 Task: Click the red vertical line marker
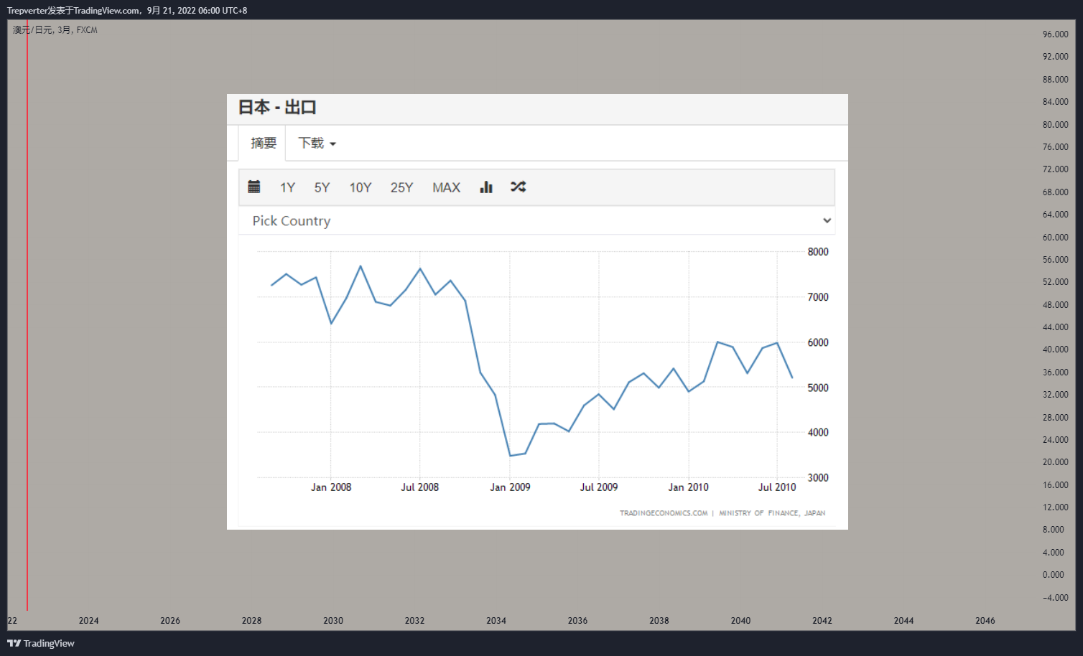(27, 316)
